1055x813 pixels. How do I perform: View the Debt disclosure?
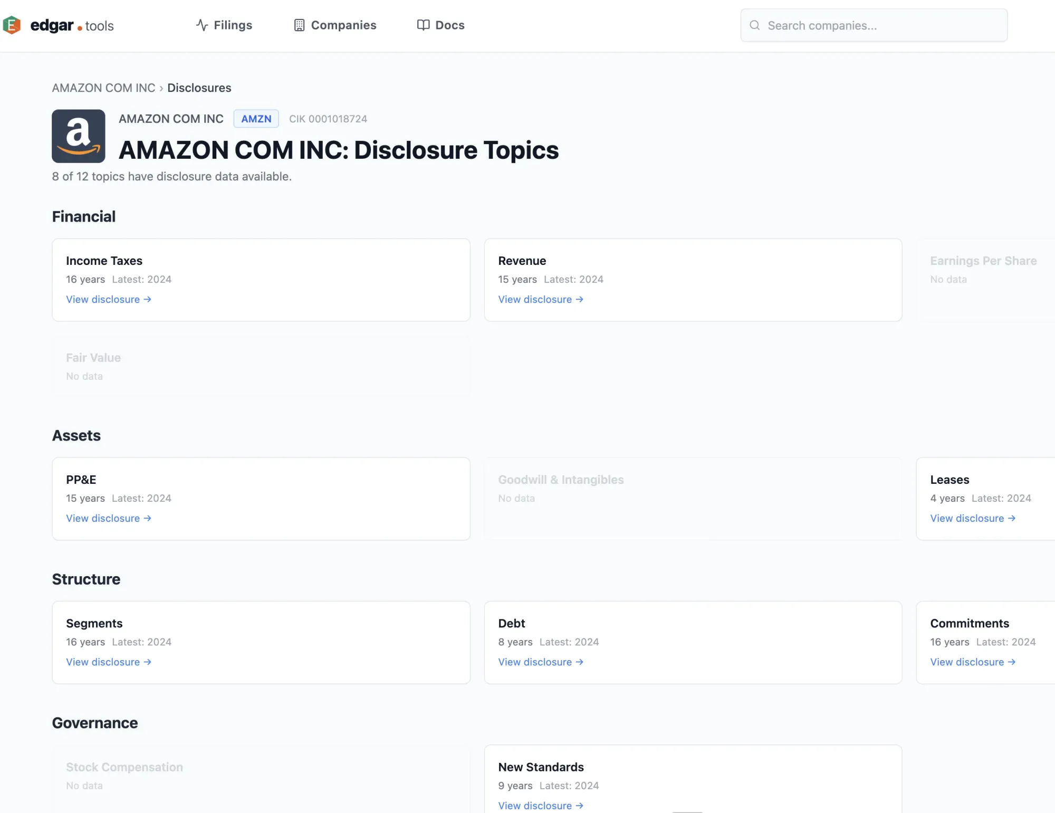click(540, 662)
